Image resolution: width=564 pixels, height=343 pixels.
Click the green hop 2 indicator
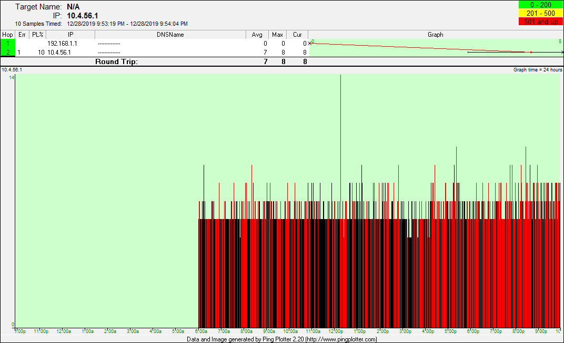click(x=7, y=53)
